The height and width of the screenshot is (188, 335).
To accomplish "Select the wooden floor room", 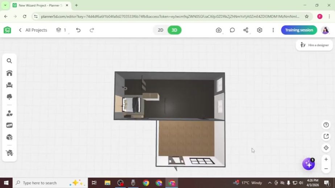I will (186, 138).
